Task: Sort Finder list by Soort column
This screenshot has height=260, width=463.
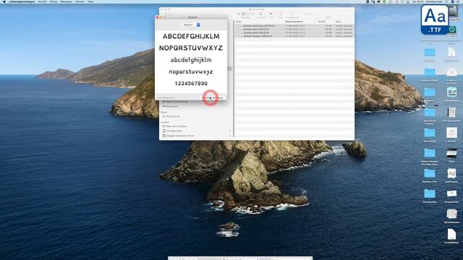Action: [x=339, y=22]
